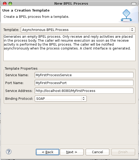The image size is (139, 160).
Task: Go to the previous page with Back
Action: tap(48, 152)
